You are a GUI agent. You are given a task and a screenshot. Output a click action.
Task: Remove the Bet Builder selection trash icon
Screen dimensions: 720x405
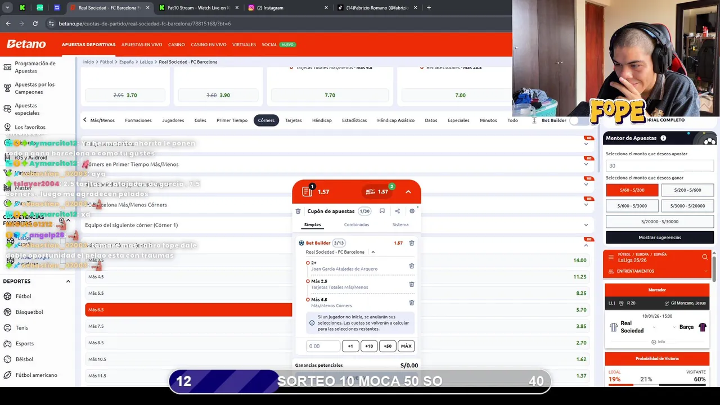pyautogui.click(x=411, y=243)
